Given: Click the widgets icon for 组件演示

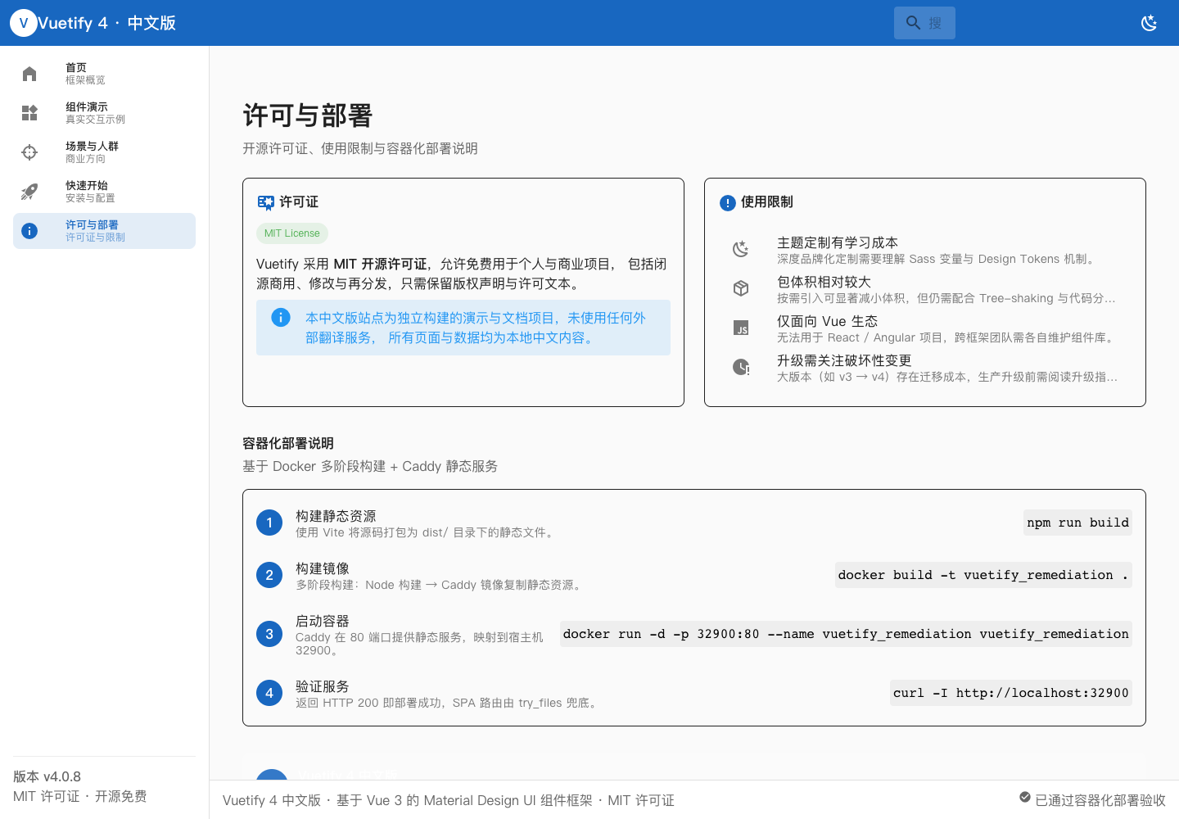Looking at the screenshot, I should tap(29, 113).
